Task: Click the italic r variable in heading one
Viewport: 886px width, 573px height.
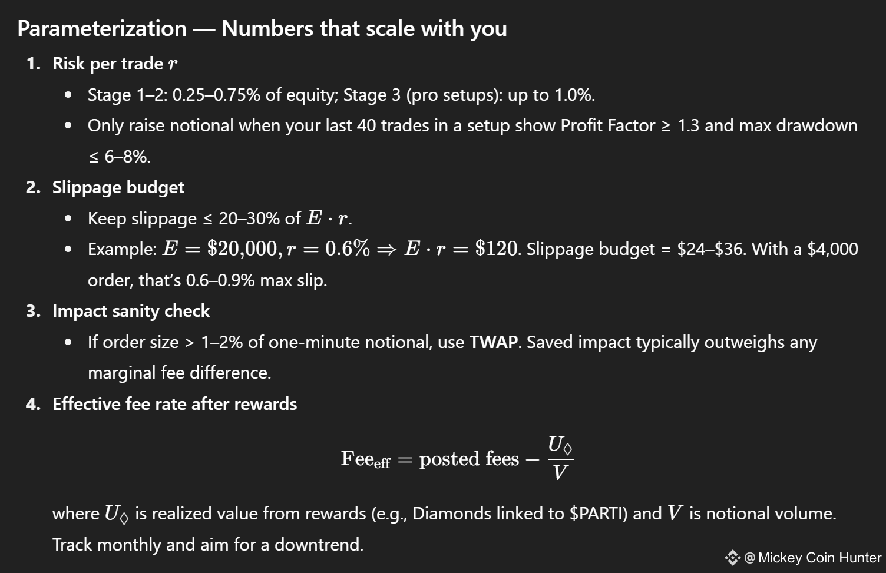Action: pyautogui.click(x=173, y=64)
